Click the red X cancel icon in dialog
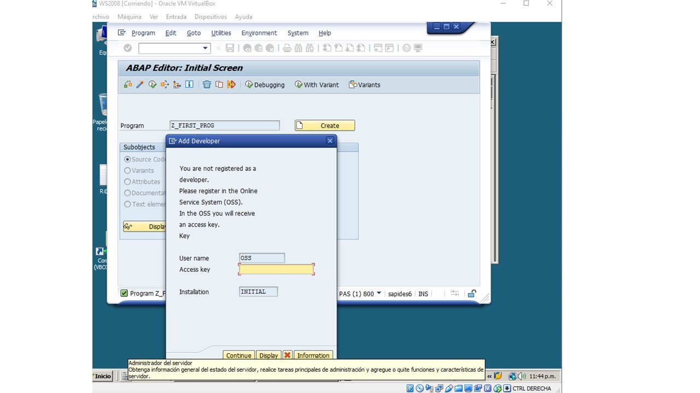The height and width of the screenshot is (393, 700). [287, 355]
